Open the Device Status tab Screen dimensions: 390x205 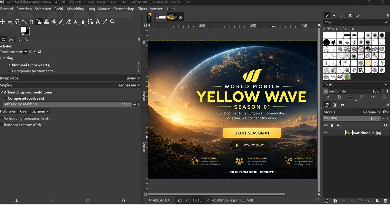pos(11,40)
